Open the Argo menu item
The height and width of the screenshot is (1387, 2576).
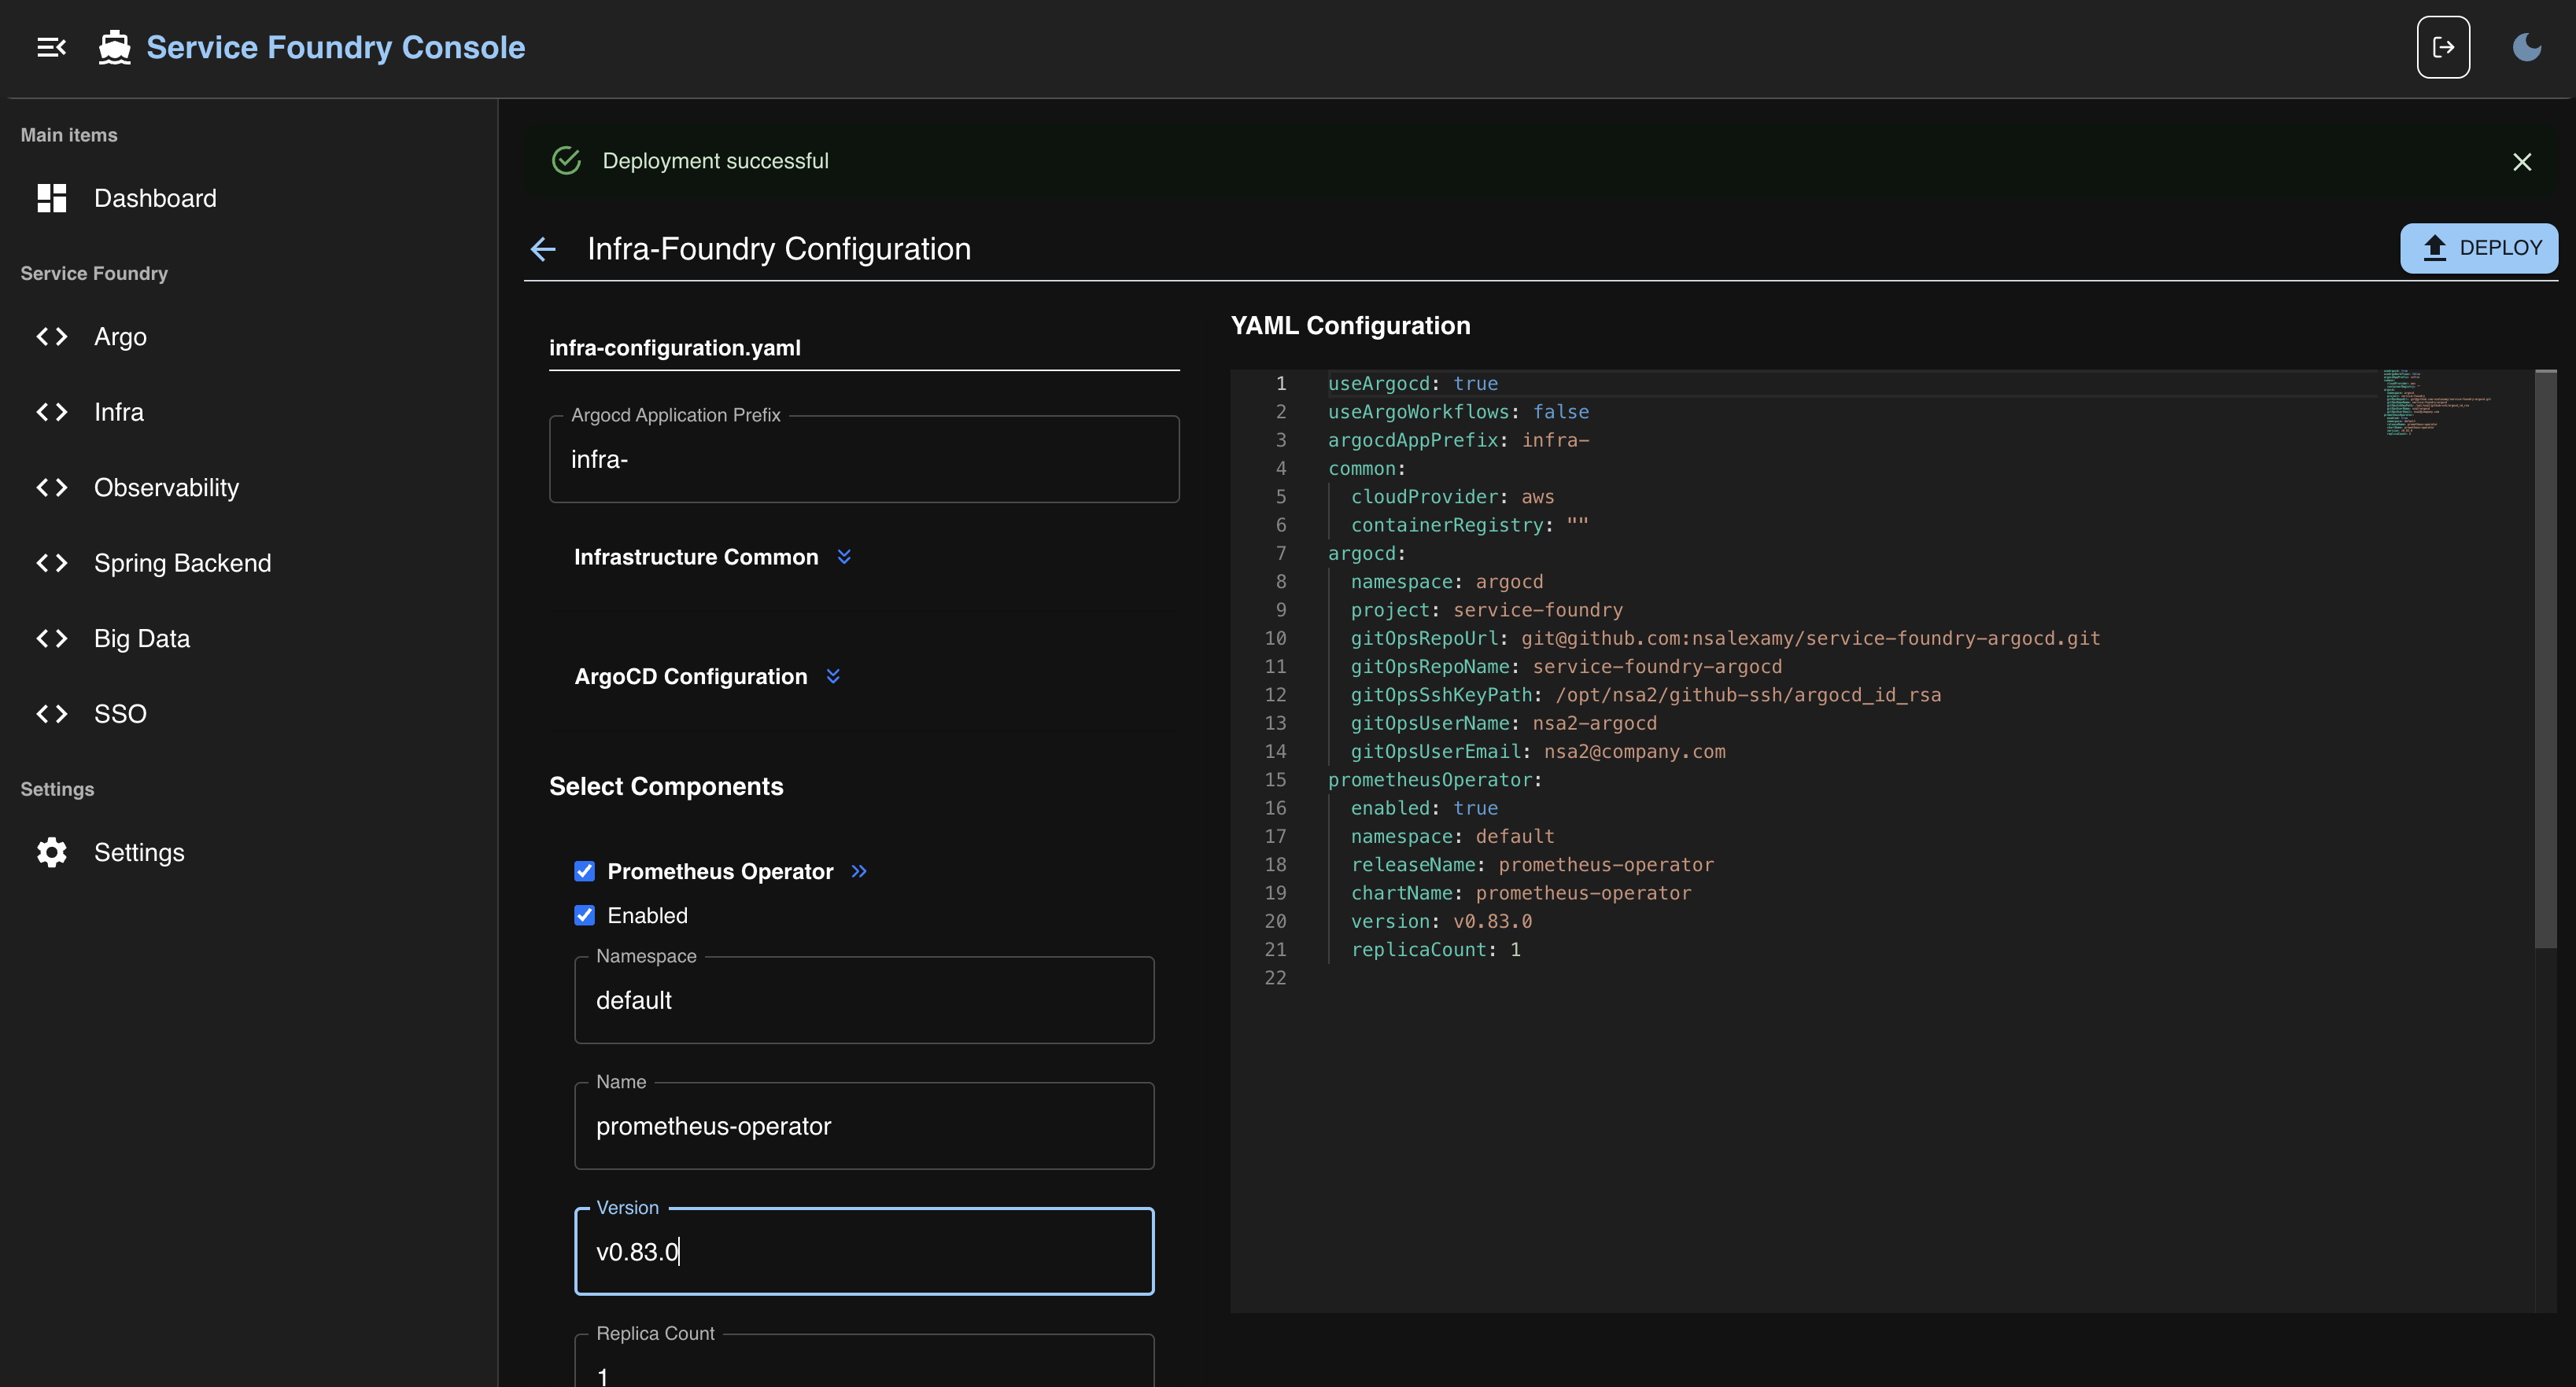(249, 337)
